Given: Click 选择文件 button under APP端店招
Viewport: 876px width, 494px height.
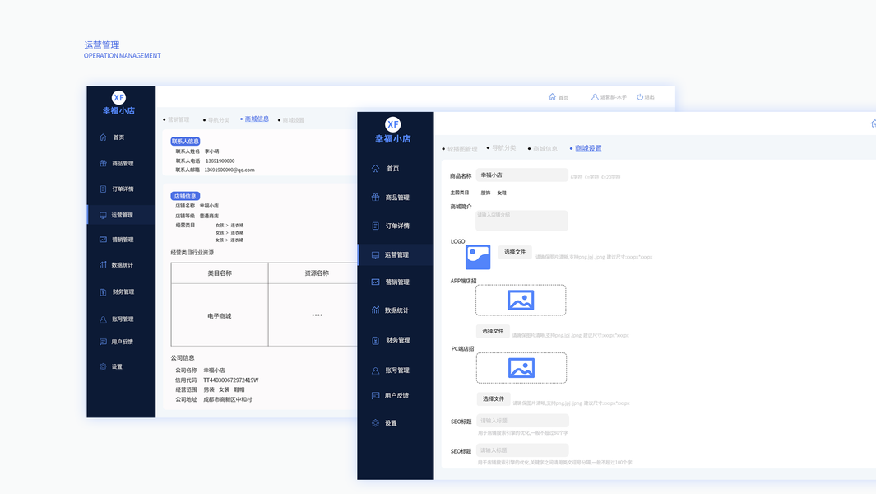Looking at the screenshot, I should [492, 331].
